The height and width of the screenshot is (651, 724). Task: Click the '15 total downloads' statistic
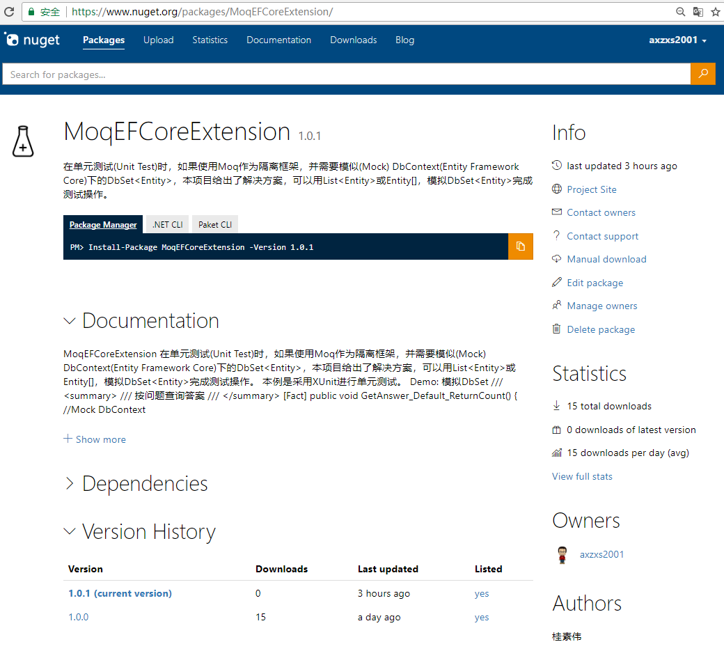(x=609, y=406)
